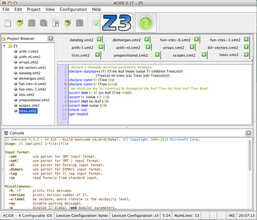Close the scopes.smt2 tab
Image resolution: width=257 pixels, height=220 pixels.
(204, 55)
